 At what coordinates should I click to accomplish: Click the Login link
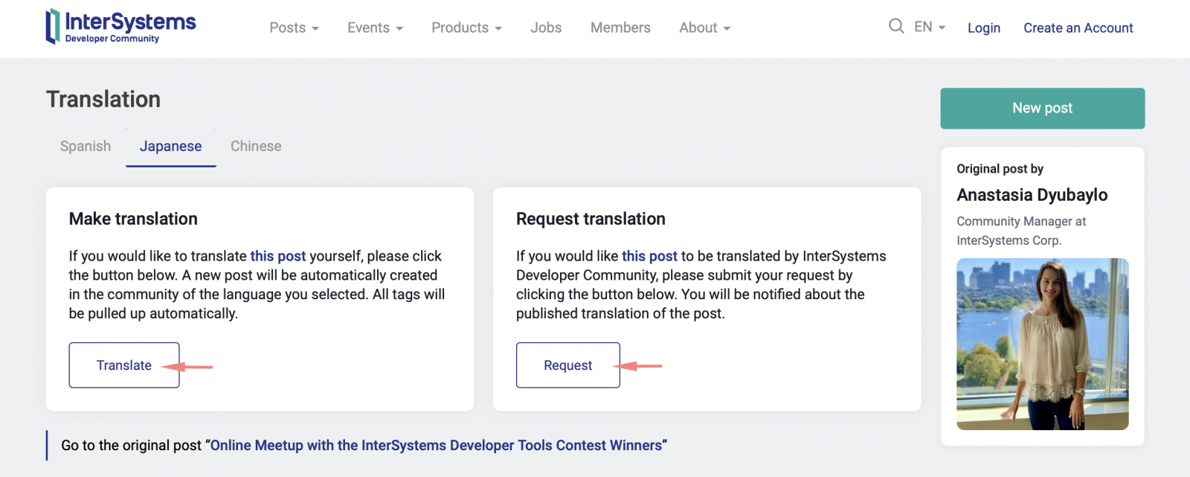[x=983, y=28]
